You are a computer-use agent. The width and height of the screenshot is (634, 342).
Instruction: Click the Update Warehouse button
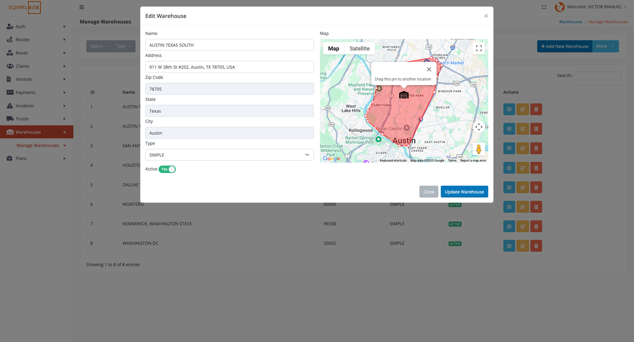pos(464,192)
